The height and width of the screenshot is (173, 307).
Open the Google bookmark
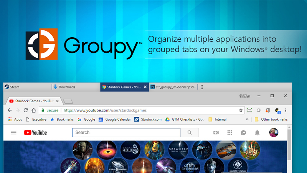(x=86, y=119)
